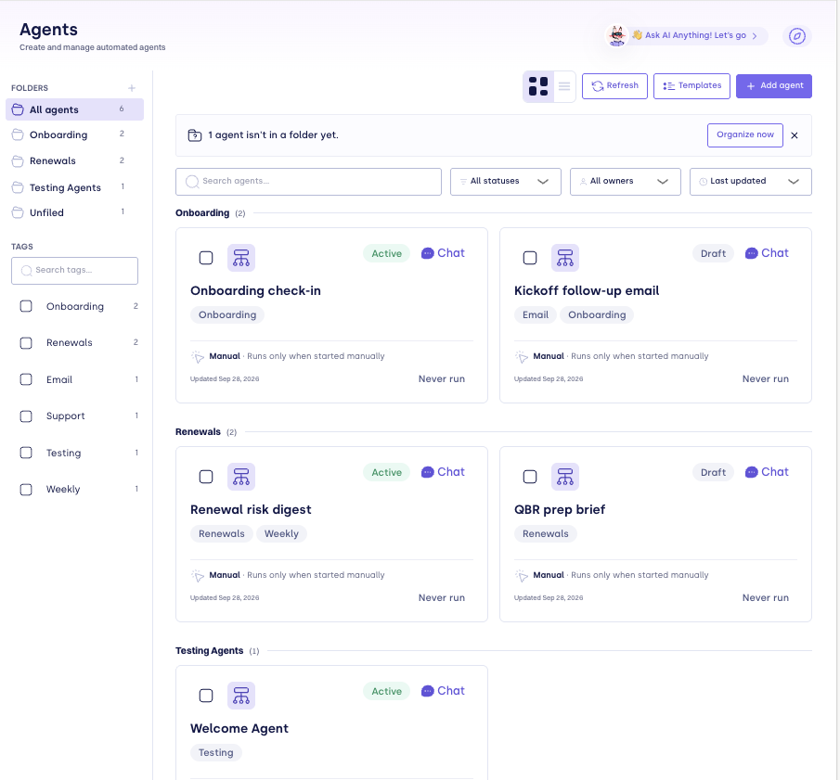Click the Renewal risk digest agent icon
The width and height of the screenshot is (840, 780).
click(241, 477)
